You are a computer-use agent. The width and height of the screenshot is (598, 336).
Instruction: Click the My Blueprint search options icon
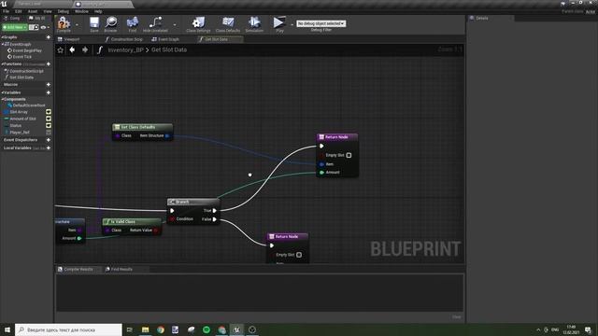[34, 27]
